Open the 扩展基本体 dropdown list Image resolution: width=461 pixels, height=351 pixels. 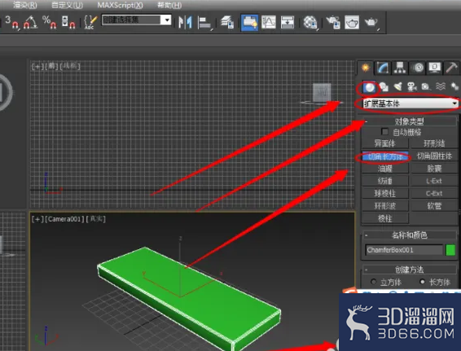411,103
